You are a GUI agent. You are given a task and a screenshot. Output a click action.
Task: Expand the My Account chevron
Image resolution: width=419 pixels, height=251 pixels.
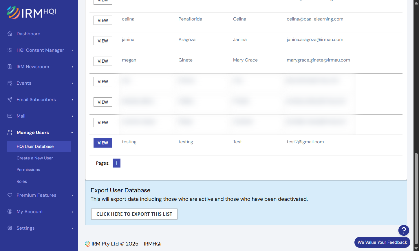pos(72,212)
